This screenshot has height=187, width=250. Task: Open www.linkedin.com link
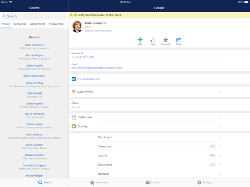pos(89,79)
